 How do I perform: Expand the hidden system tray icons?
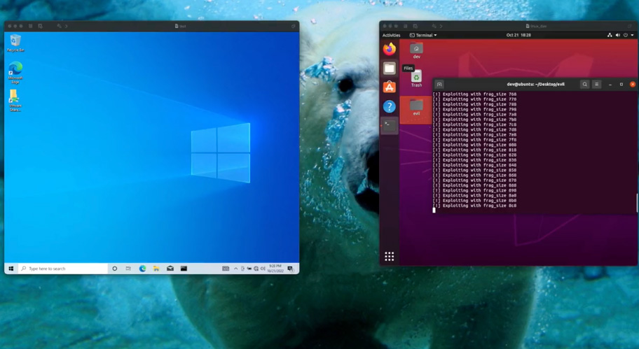point(235,269)
